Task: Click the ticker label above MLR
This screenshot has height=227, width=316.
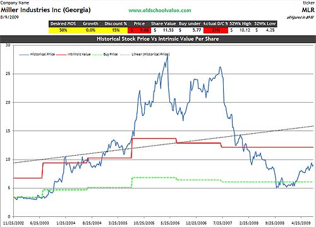Action: pyautogui.click(x=309, y=3)
